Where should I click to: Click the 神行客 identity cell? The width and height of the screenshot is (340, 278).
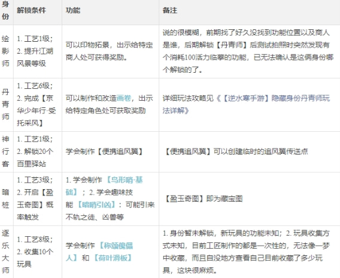5,152
